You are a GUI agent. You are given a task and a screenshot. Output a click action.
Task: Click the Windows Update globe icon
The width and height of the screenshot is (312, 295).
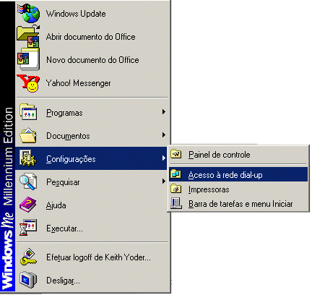[x=28, y=14]
